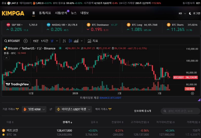Image resolution: width=201 pixels, height=138 pixels.
Task: Add a symbol to compare with plus icon
Action: [x=26, y=41]
